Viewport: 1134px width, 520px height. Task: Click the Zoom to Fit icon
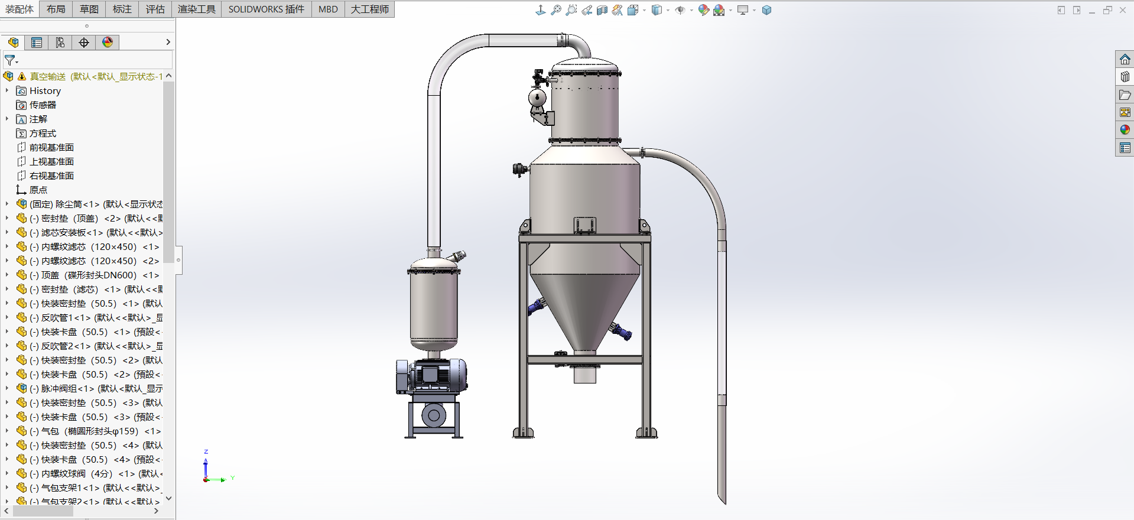pyautogui.click(x=556, y=10)
